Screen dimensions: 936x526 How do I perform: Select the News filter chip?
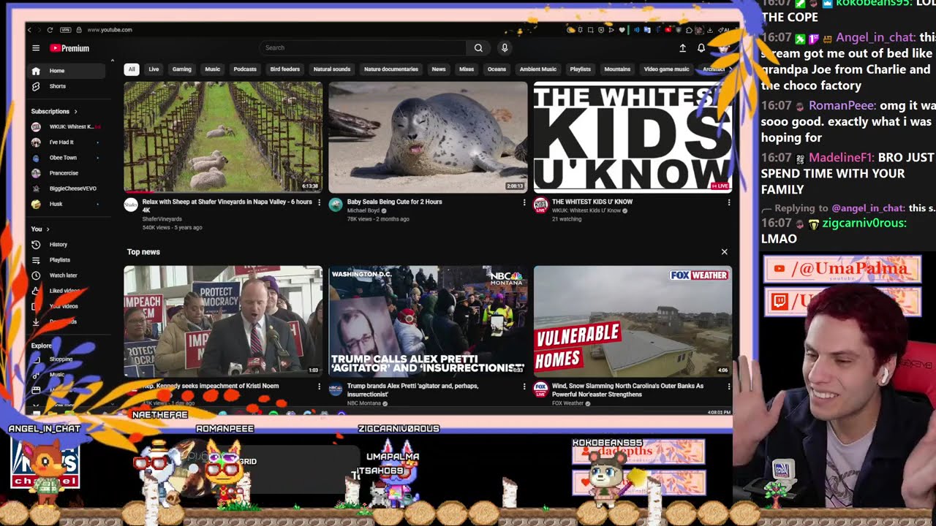click(439, 69)
